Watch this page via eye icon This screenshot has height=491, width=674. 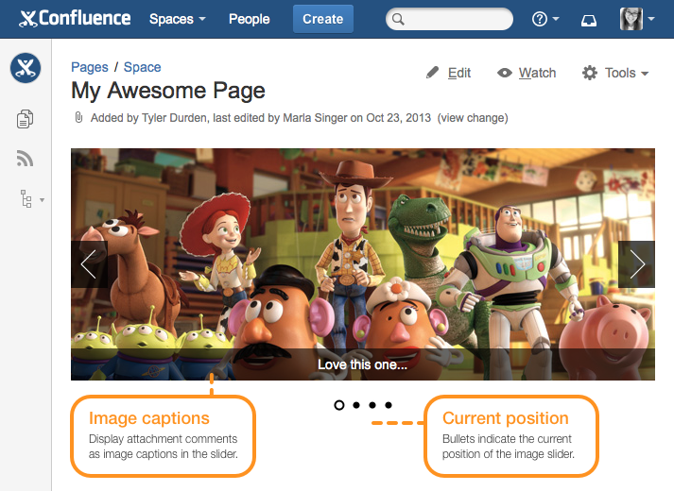pyautogui.click(x=527, y=73)
